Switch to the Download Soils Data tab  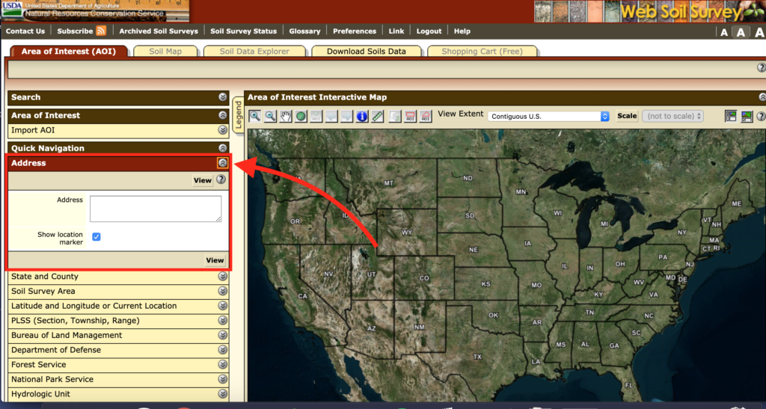click(x=367, y=52)
